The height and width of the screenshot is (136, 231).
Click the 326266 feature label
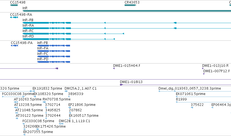30,126
